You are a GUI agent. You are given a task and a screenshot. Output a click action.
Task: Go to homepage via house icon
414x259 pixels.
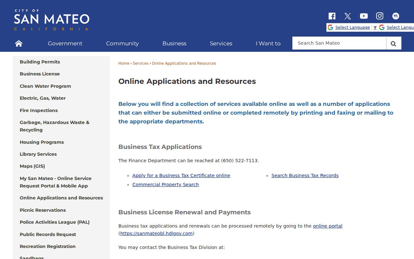click(19, 43)
